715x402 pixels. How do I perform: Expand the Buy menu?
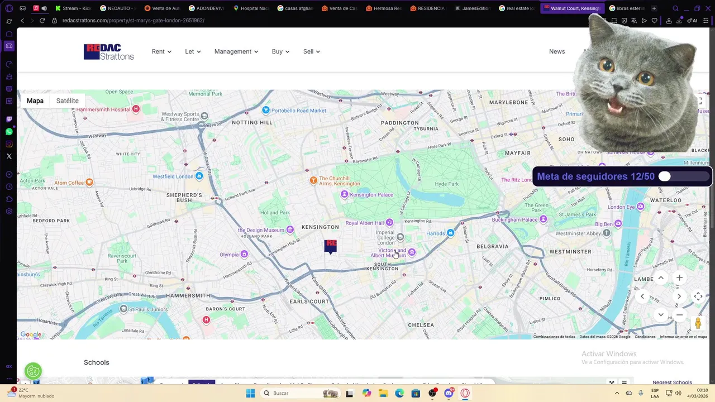(280, 51)
